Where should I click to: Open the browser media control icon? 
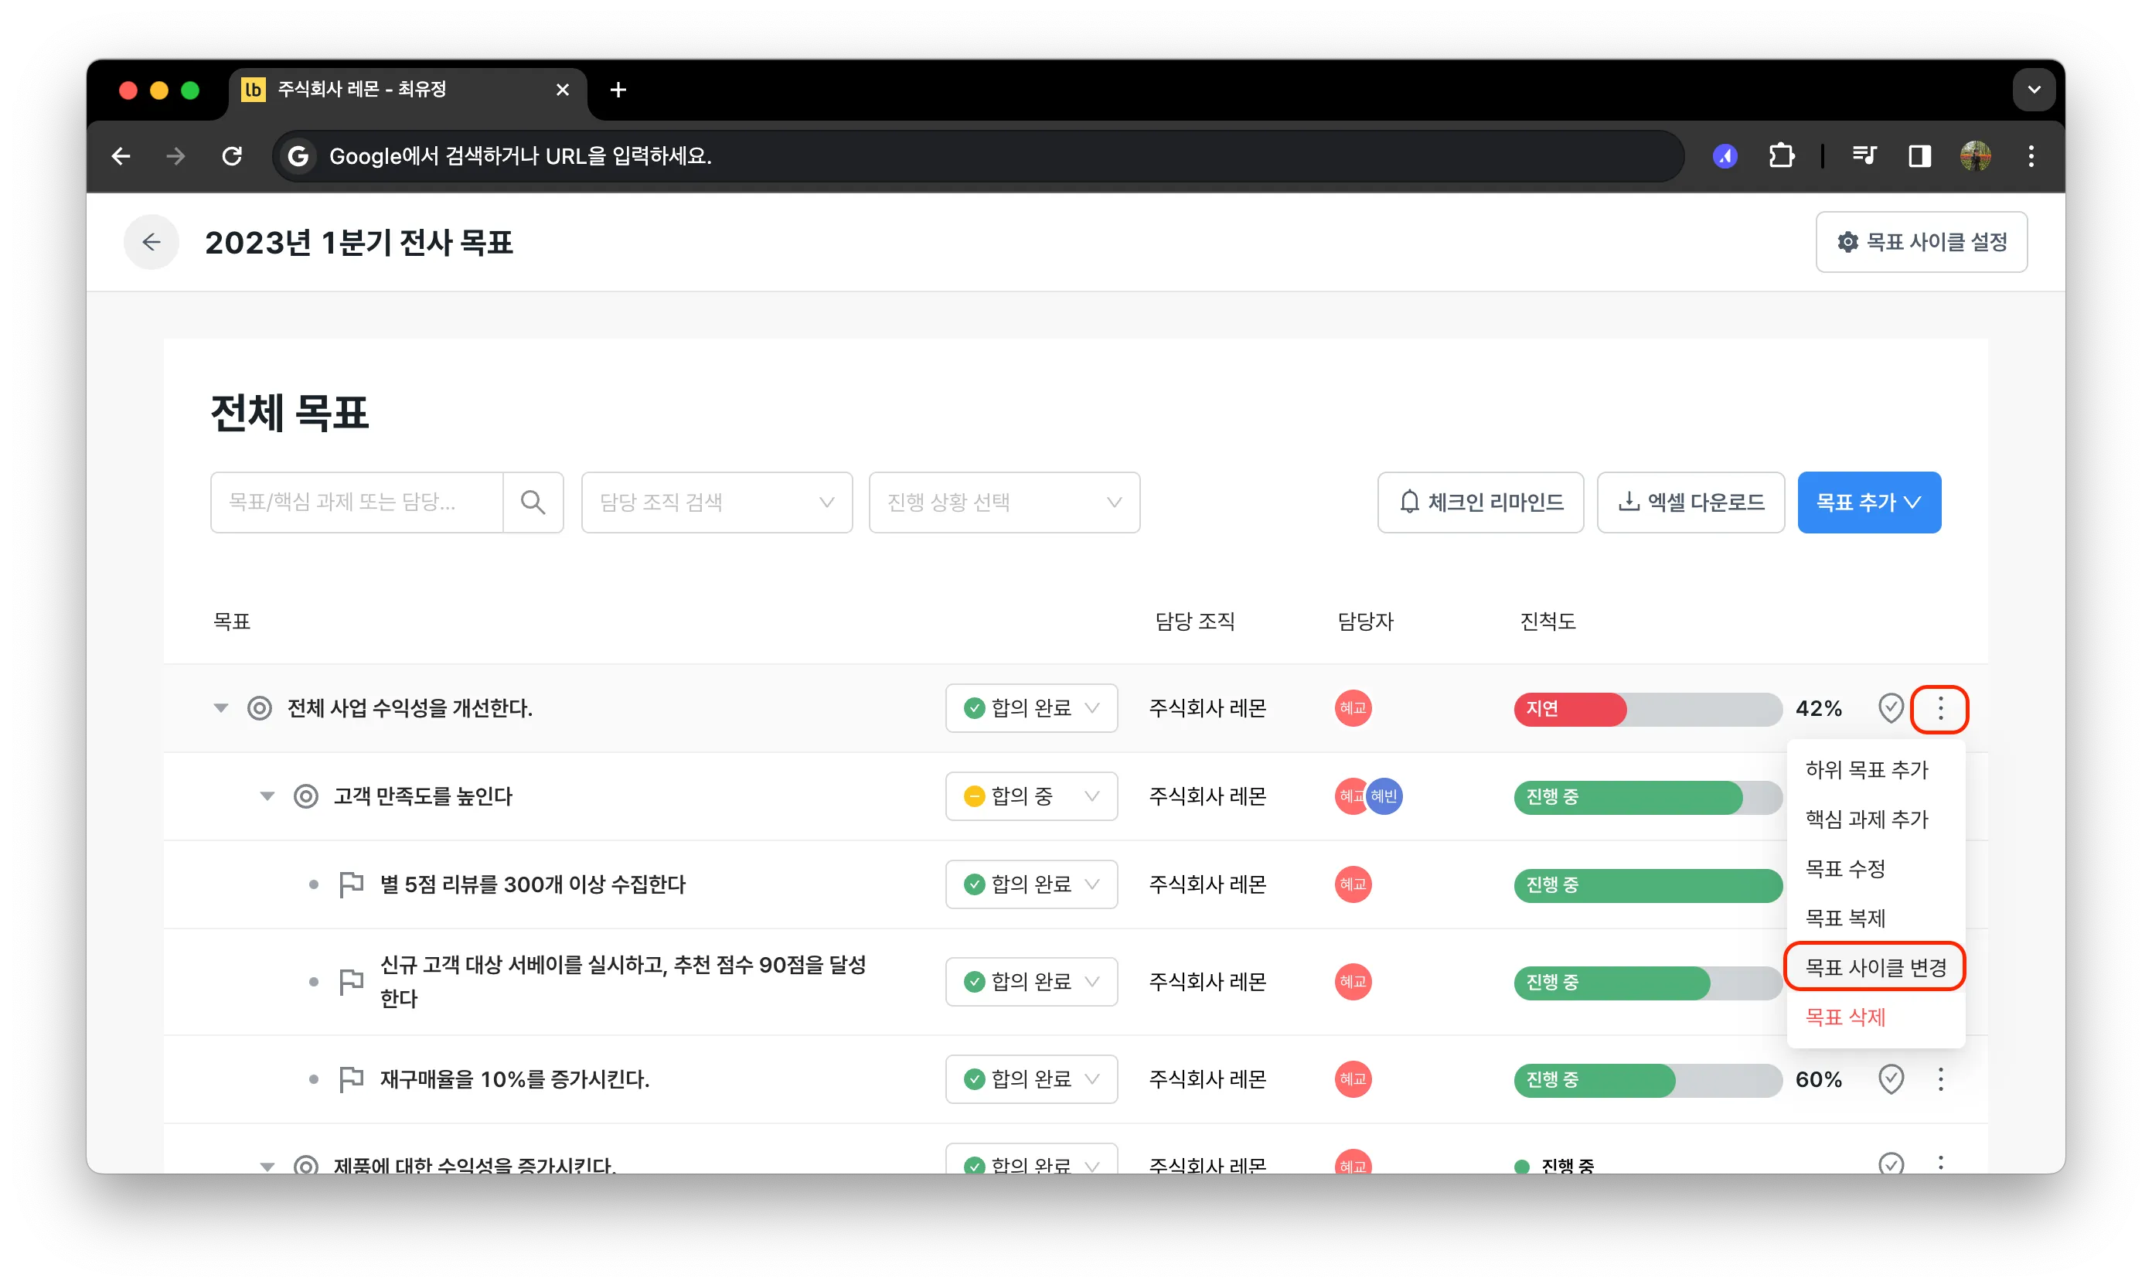1864,156
